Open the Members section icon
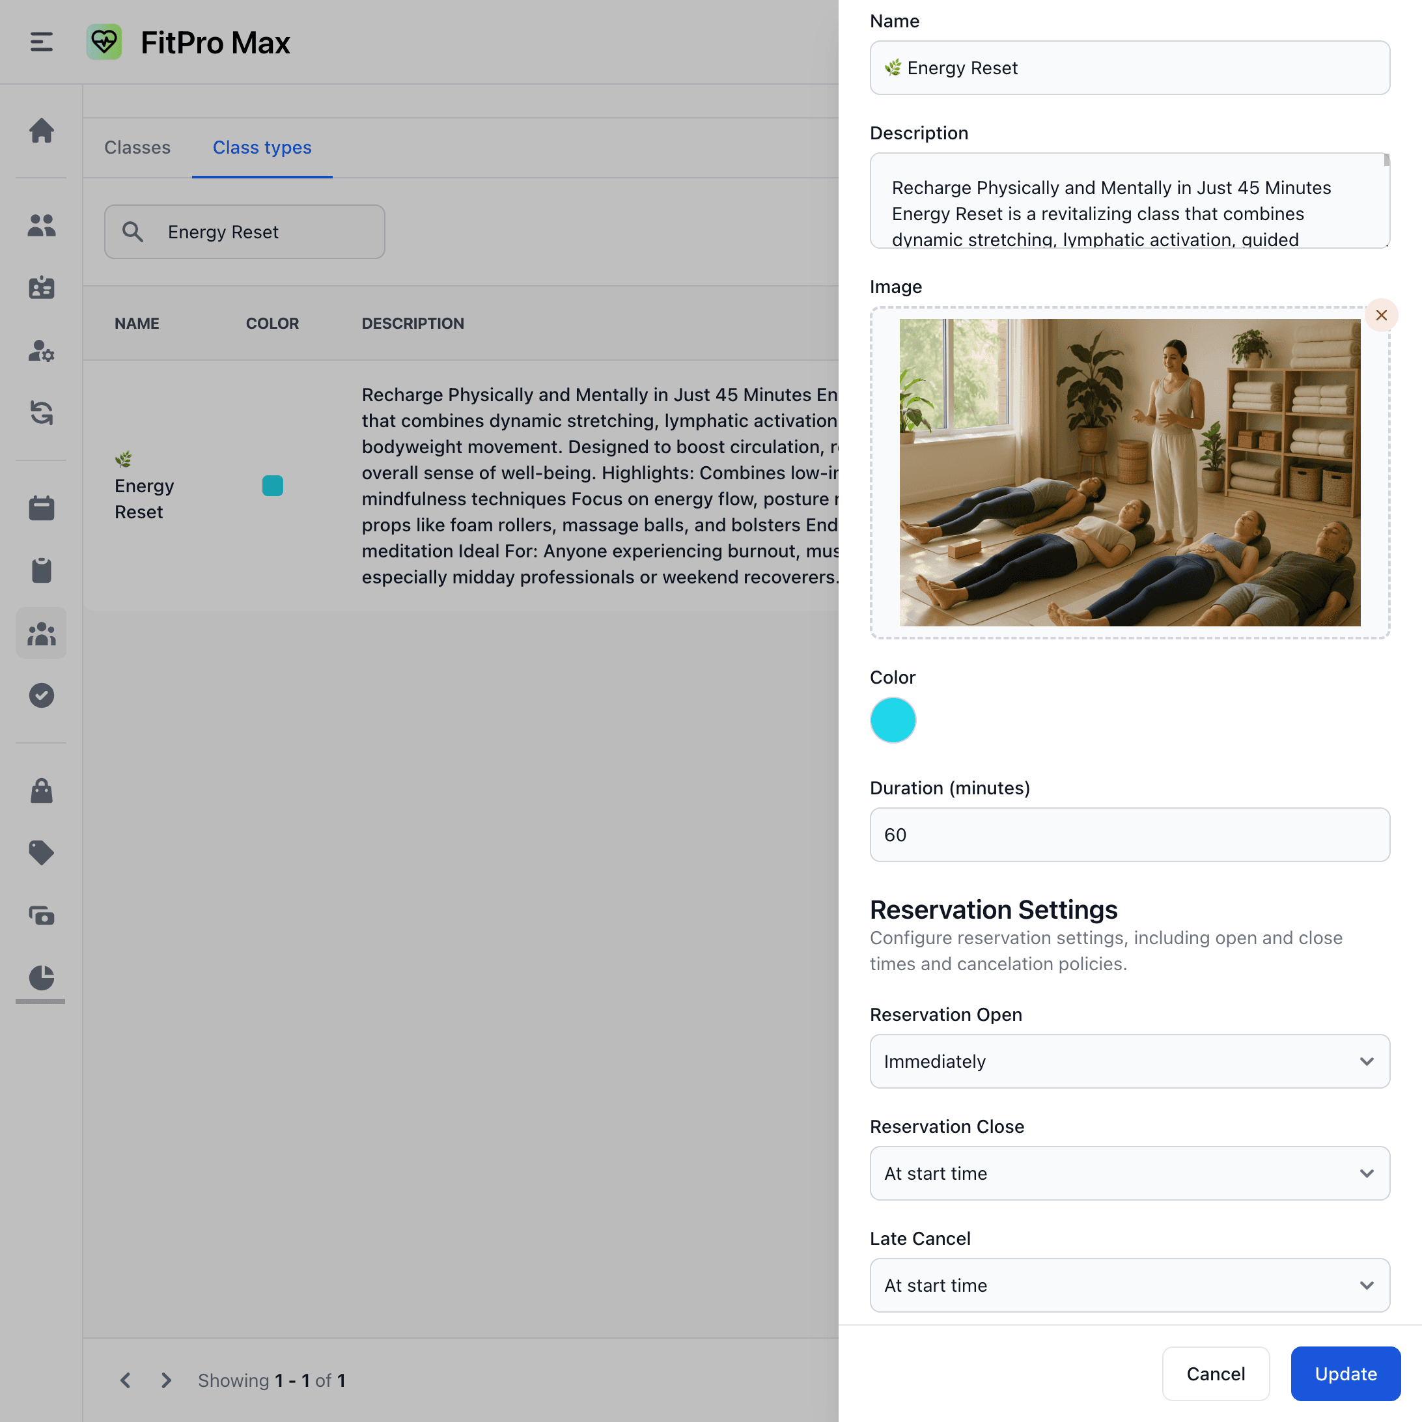The image size is (1422, 1422). (x=42, y=226)
